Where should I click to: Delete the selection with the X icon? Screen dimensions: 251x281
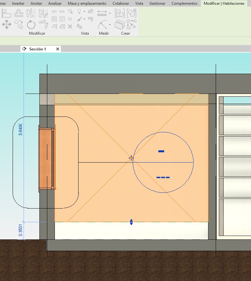point(70,26)
